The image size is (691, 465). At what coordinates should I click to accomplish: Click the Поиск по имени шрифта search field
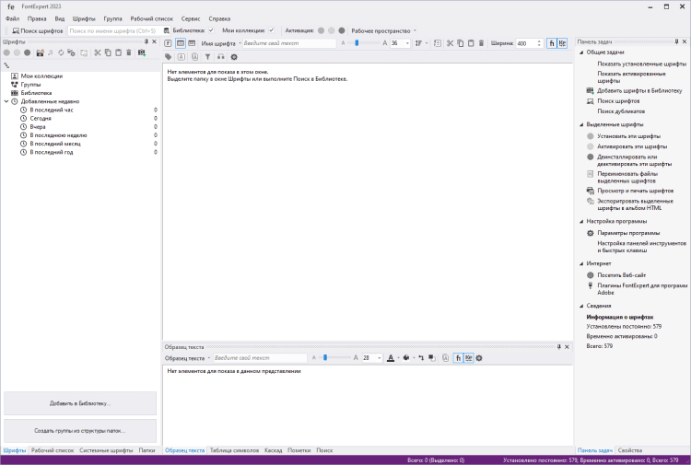click(113, 30)
